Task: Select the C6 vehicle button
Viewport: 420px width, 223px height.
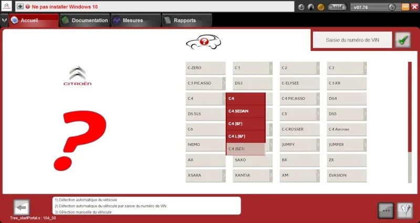Action: point(205,129)
